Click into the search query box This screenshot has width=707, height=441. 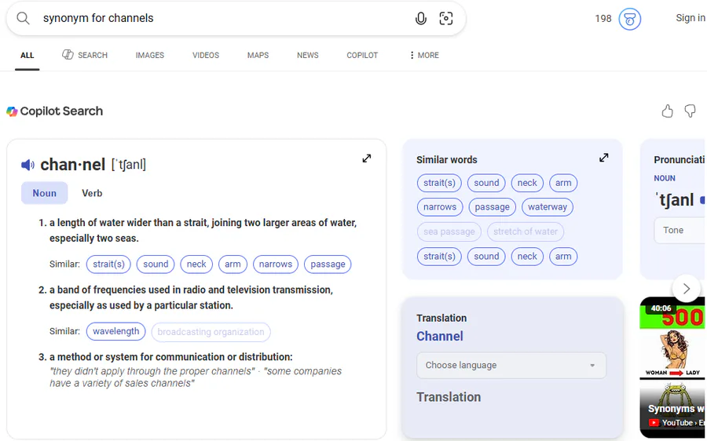click(220, 18)
